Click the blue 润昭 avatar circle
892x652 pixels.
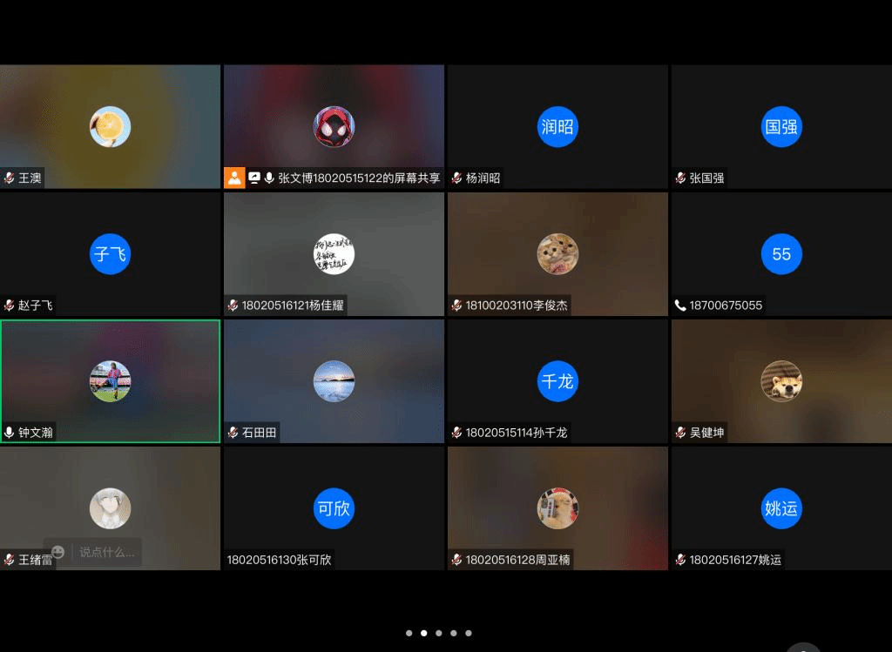coord(557,127)
